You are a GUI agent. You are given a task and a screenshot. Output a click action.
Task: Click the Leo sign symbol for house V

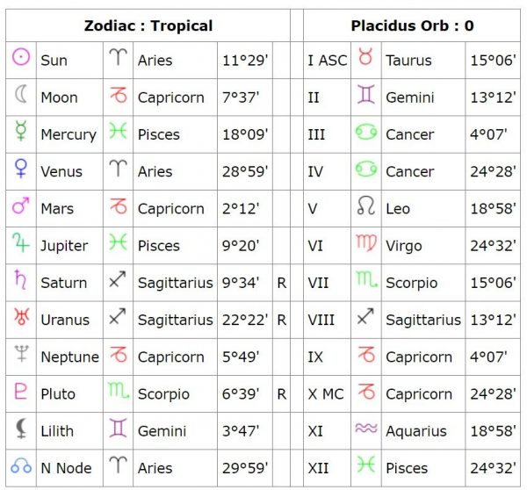click(x=366, y=205)
